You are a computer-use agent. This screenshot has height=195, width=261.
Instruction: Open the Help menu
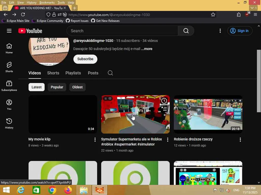71,3
